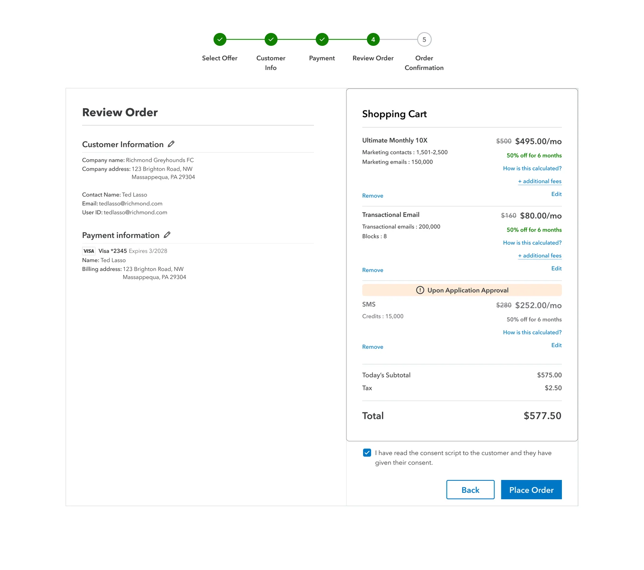Remove the SMS item from cart
Screen dimensions: 644x570
[373, 347]
